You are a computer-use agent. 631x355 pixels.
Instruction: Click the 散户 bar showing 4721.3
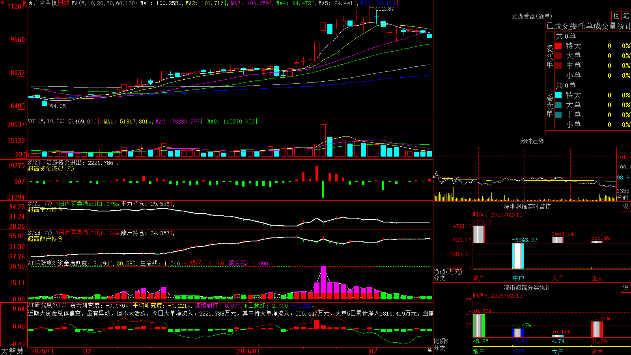(478, 234)
